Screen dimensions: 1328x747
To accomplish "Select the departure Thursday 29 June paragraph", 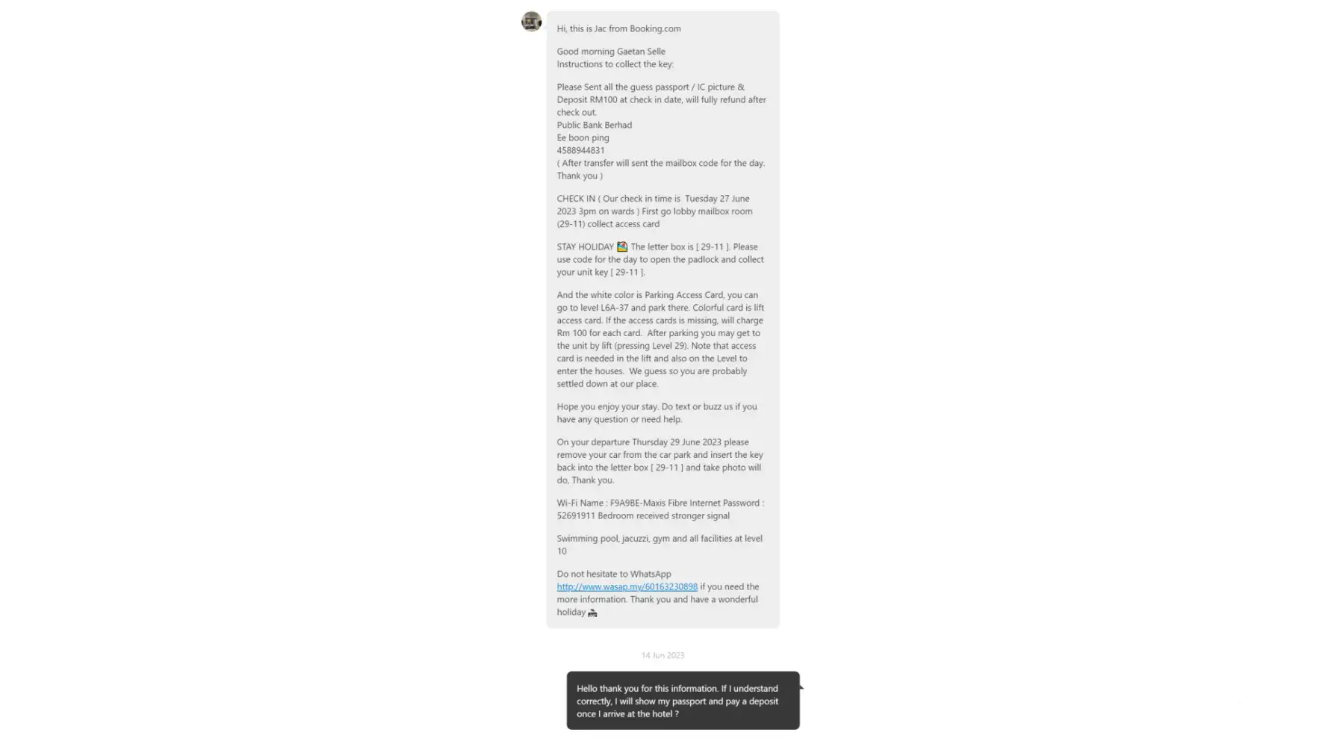I will (x=660, y=461).
